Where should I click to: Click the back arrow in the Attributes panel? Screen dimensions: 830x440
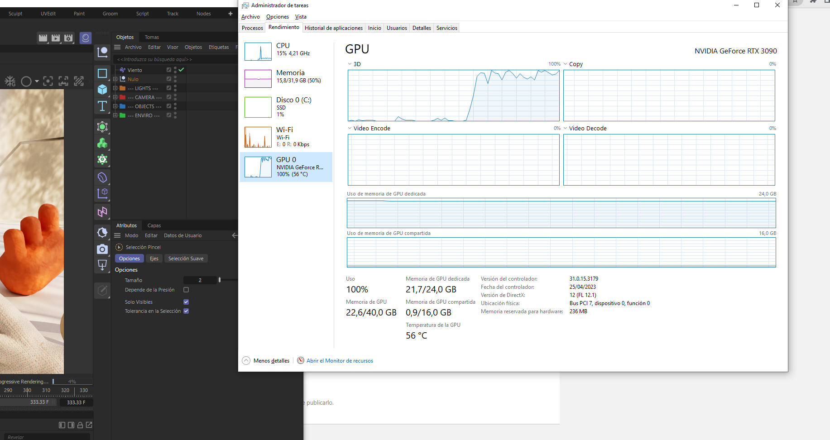pos(234,235)
